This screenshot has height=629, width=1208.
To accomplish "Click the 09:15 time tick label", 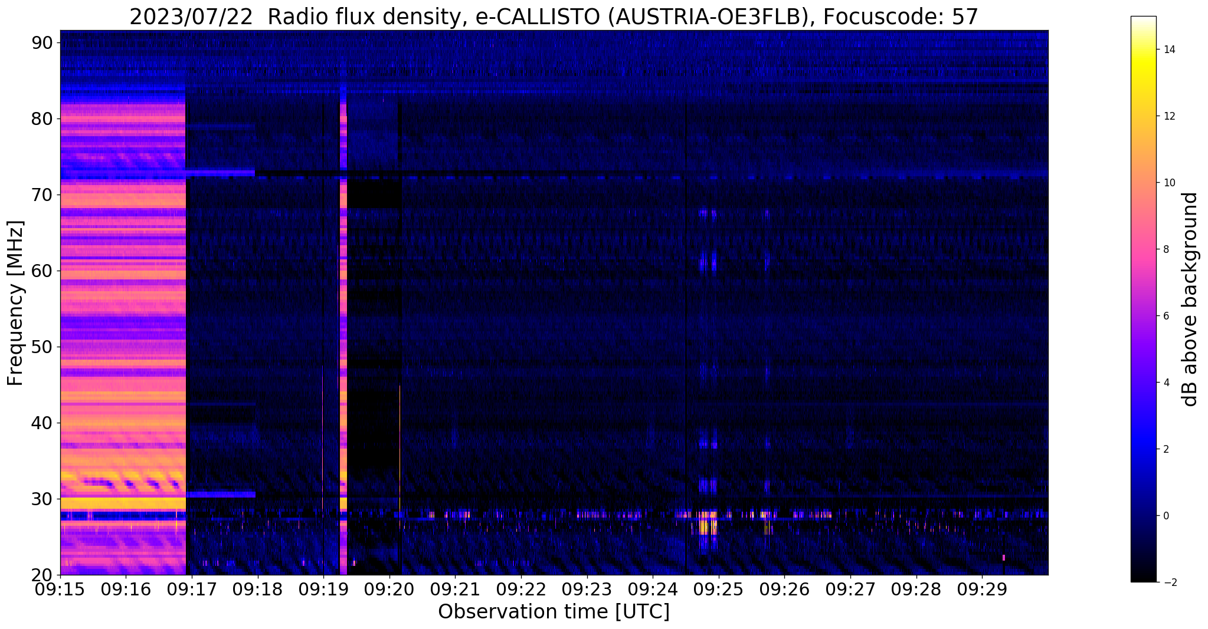I will pos(60,588).
